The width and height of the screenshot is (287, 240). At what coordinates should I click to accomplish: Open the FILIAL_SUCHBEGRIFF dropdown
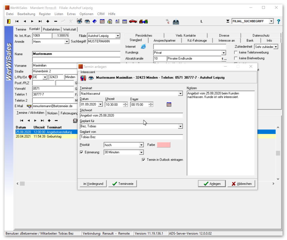click(271, 21)
